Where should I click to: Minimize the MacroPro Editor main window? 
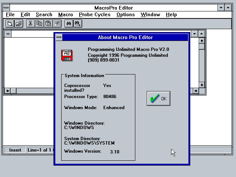(x=221, y=8)
